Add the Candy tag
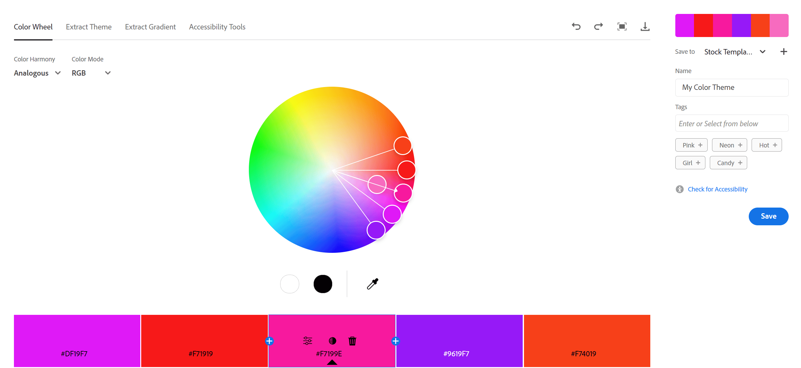801x368 pixels. tap(728, 163)
